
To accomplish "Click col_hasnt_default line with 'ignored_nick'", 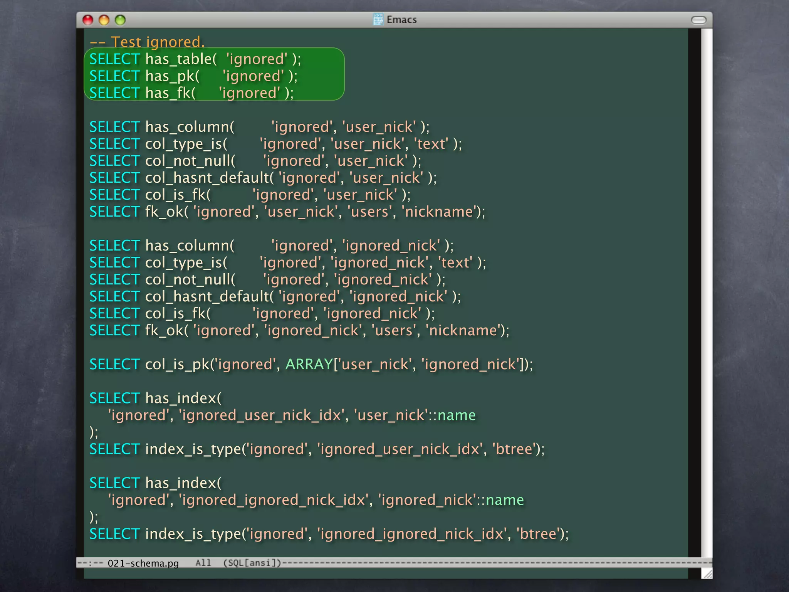I will tap(275, 296).
